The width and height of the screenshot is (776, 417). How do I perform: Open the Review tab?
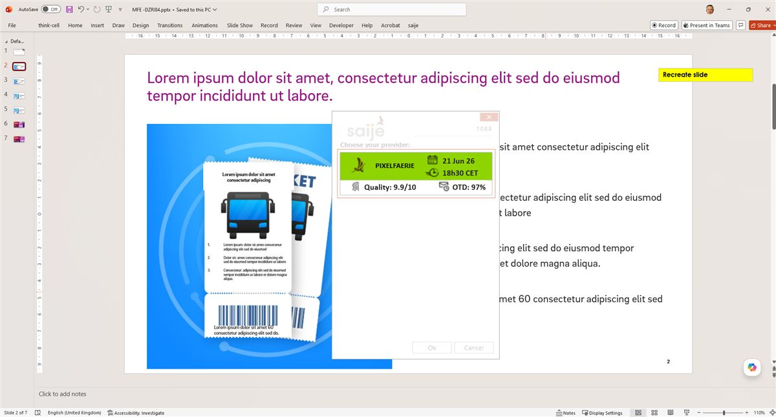click(x=294, y=25)
